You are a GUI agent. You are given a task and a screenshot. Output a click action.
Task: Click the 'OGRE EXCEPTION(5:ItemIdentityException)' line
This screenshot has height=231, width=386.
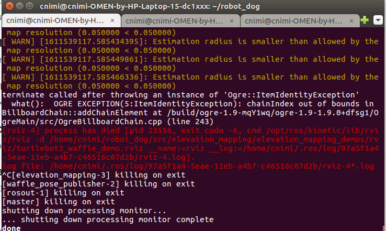[192, 104]
